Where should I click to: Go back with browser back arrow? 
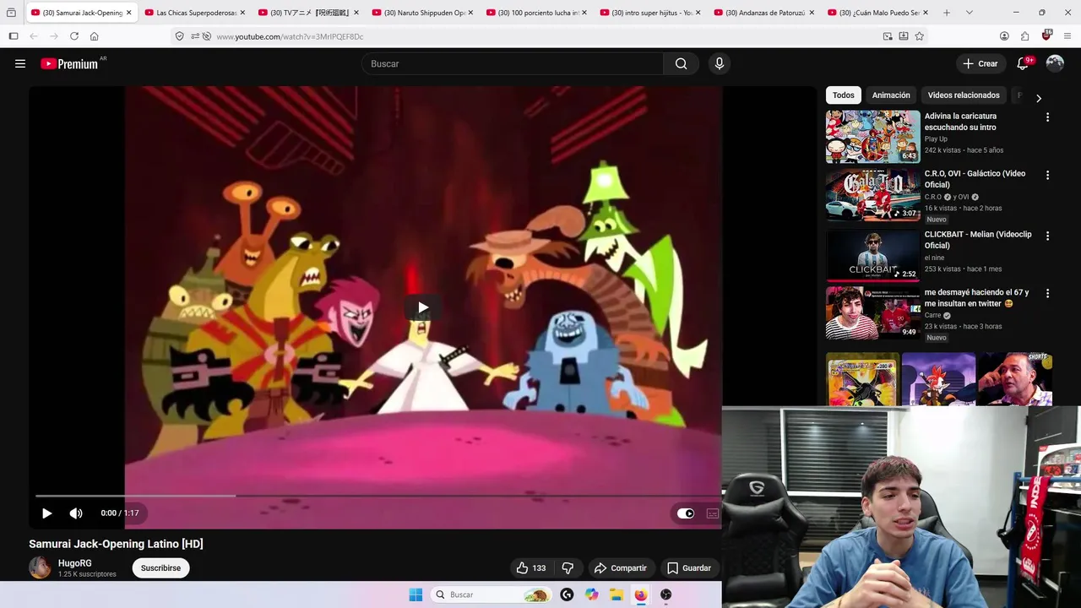pos(34,36)
